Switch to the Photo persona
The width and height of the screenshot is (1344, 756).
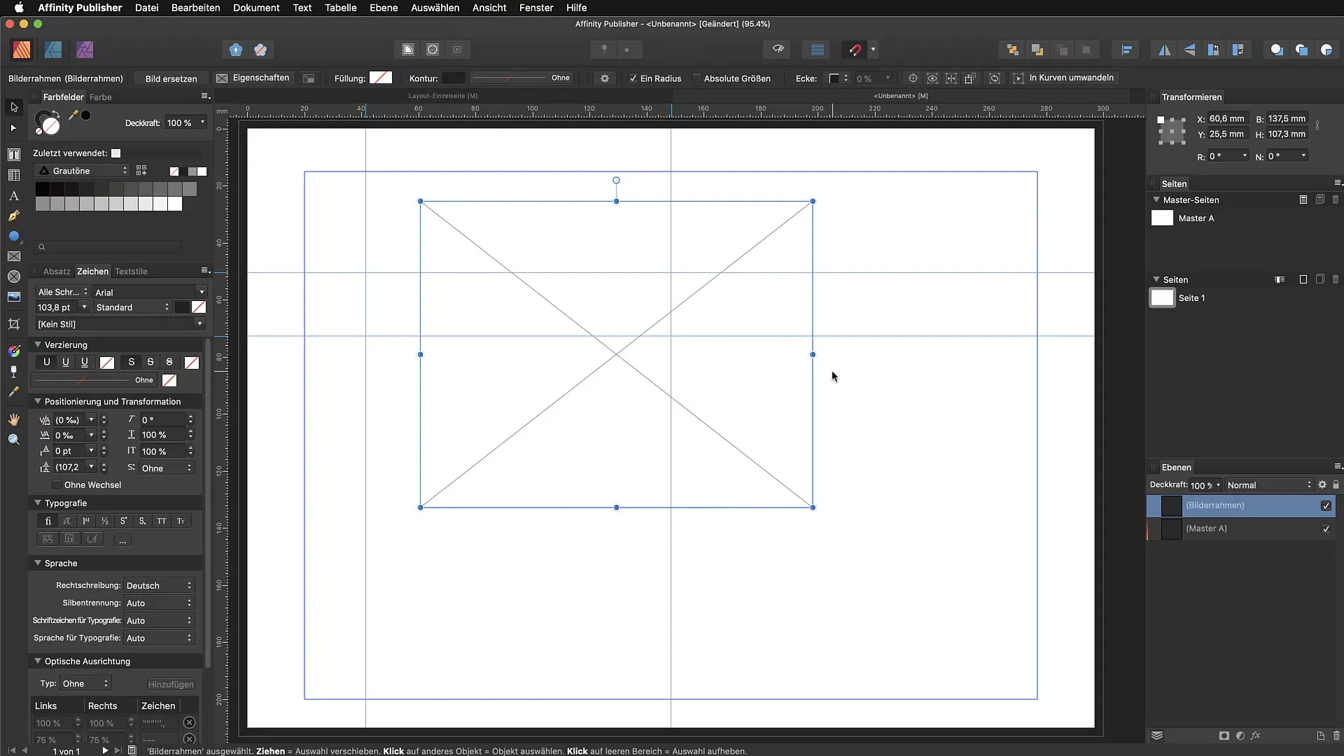tap(85, 50)
